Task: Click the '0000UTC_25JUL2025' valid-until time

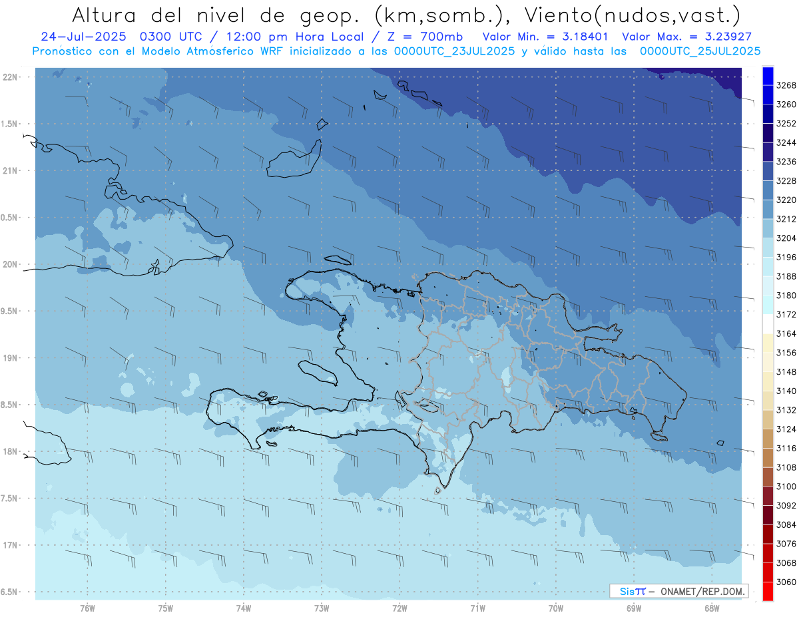Action: coord(700,51)
